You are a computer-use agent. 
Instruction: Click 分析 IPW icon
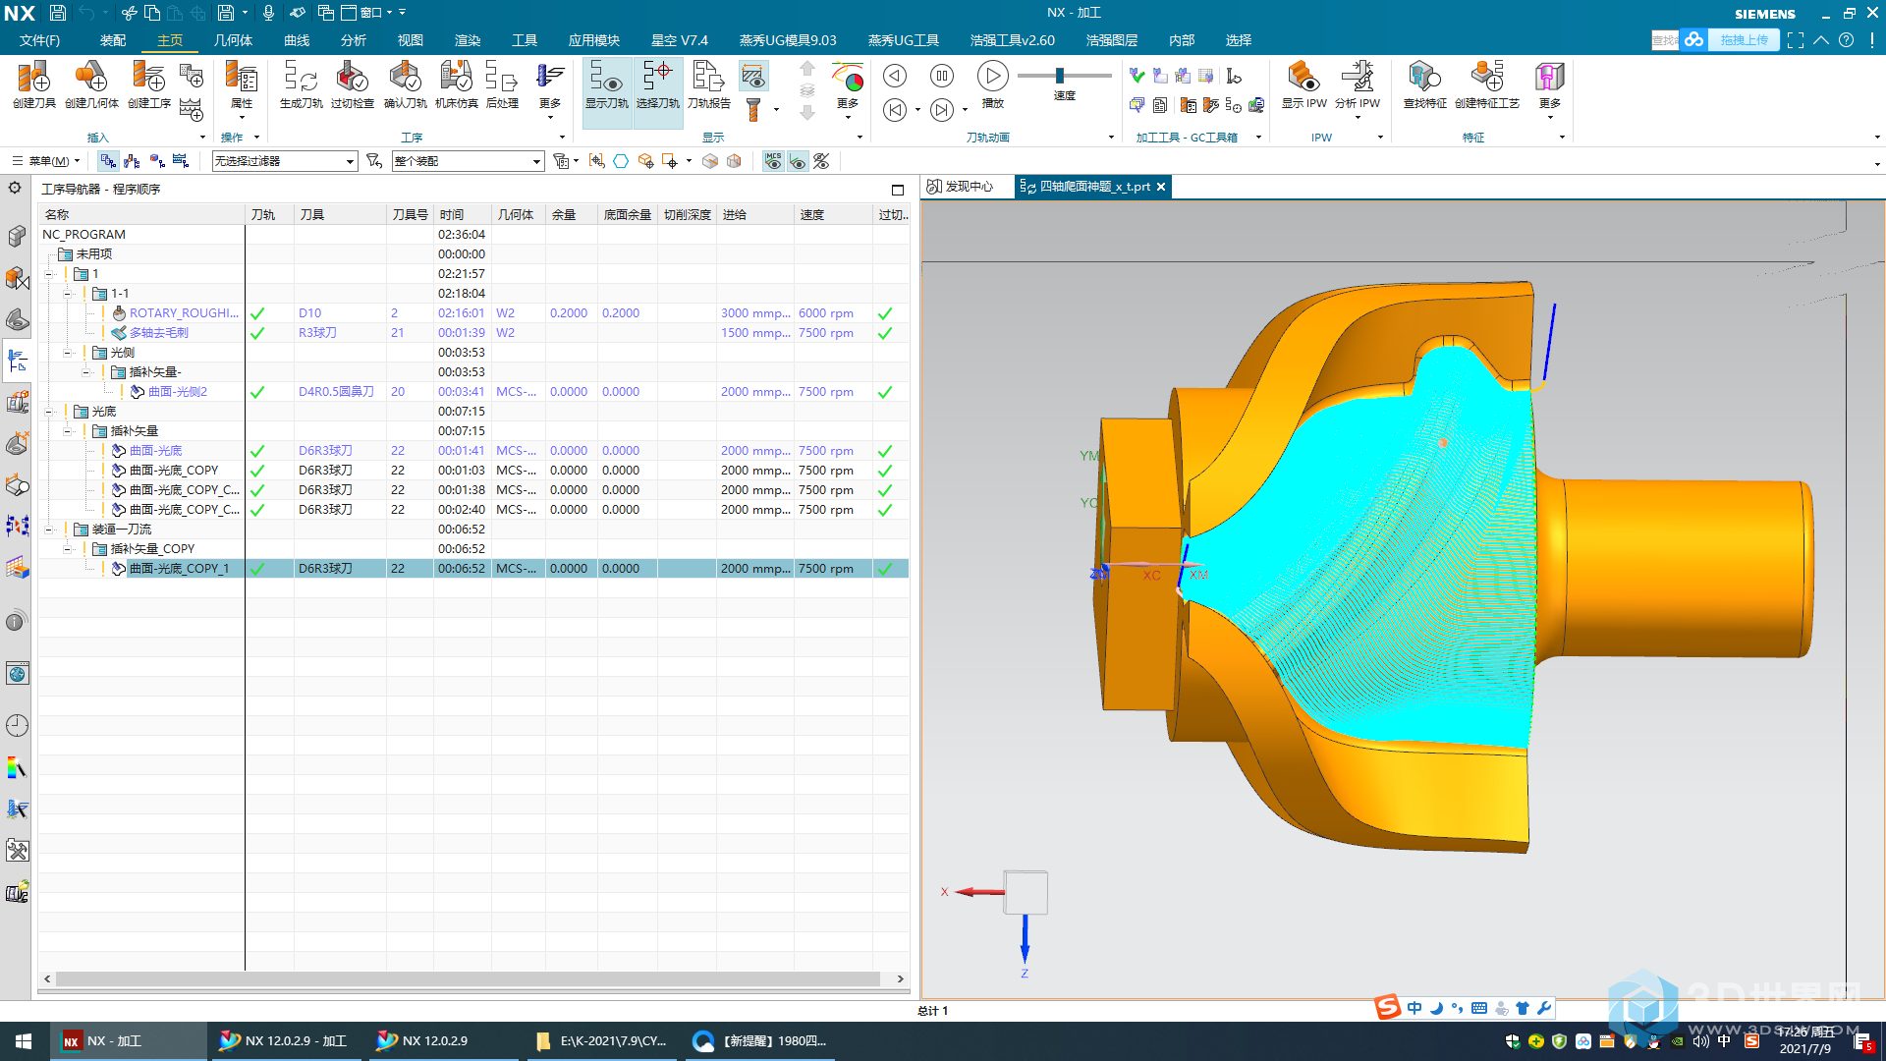click(x=1358, y=84)
